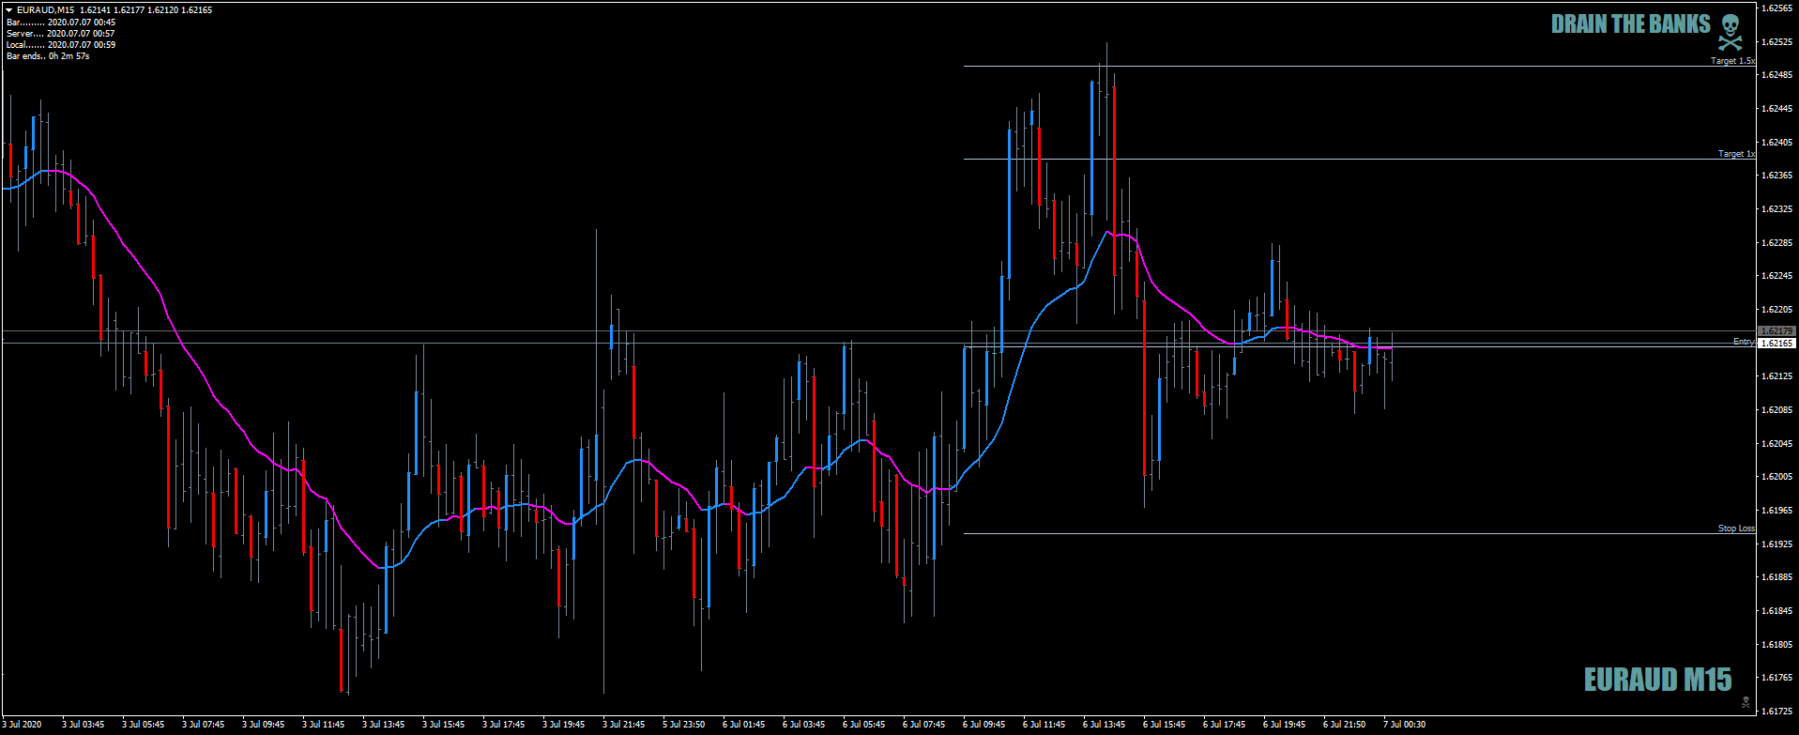Screen dimensions: 1799x735
Task: Click the "Server.... 2020.07.07 00:57" line
Action: (x=60, y=33)
